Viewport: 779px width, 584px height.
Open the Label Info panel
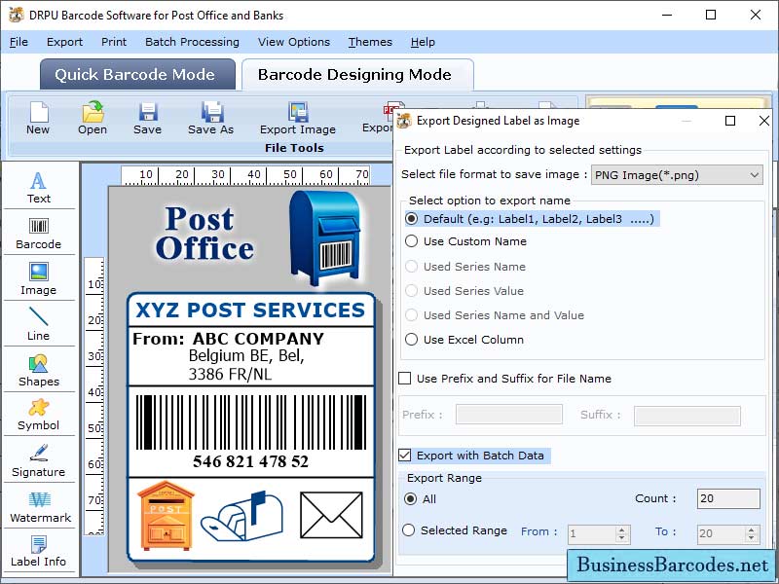coord(39,550)
